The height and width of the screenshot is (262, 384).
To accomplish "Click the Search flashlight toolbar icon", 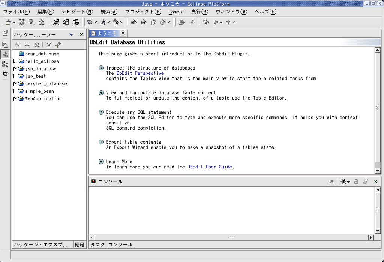I will click(192, 22).
